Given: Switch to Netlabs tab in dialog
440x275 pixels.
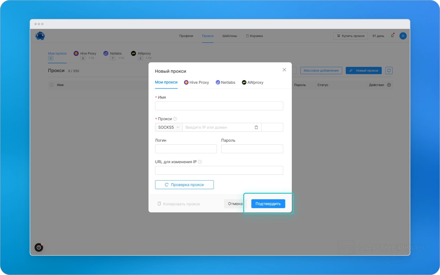Looking at the screenshot, I should pos(226,82).
